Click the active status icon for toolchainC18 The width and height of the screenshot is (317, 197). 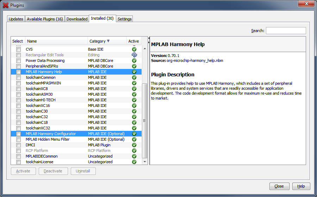[x=134, y=122]
